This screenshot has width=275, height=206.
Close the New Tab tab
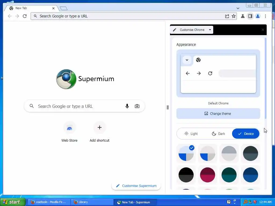coord(53,8)
